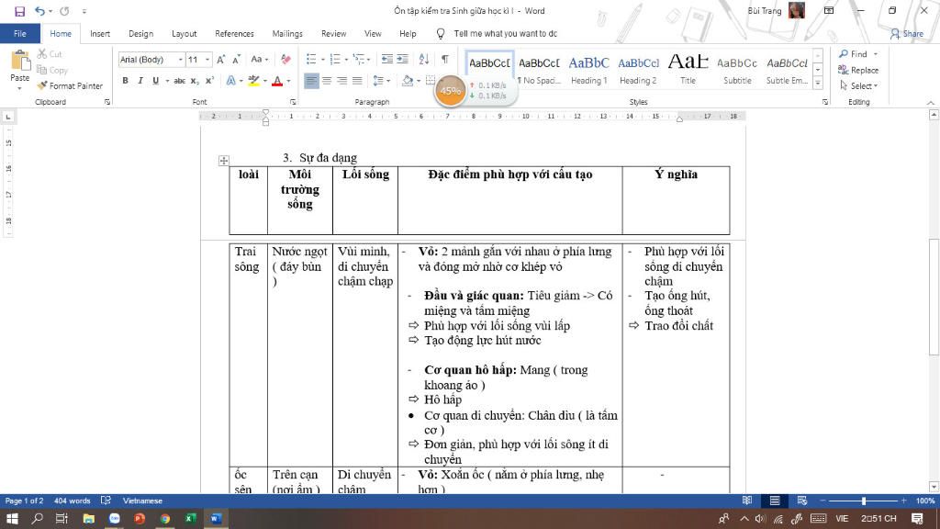The width and height of the screenshot is (940, 529).
Task: Expand numbering list dropdown
Action: [346, 59]
